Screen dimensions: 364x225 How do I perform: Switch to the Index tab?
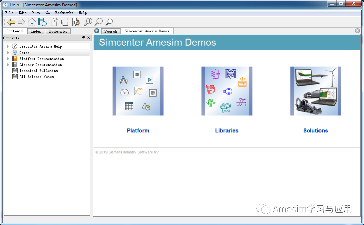pyautogui.click(x=36, y=31)
